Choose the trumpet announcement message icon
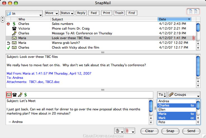Screen dimensions: 206x138 (x=20, y=95)
